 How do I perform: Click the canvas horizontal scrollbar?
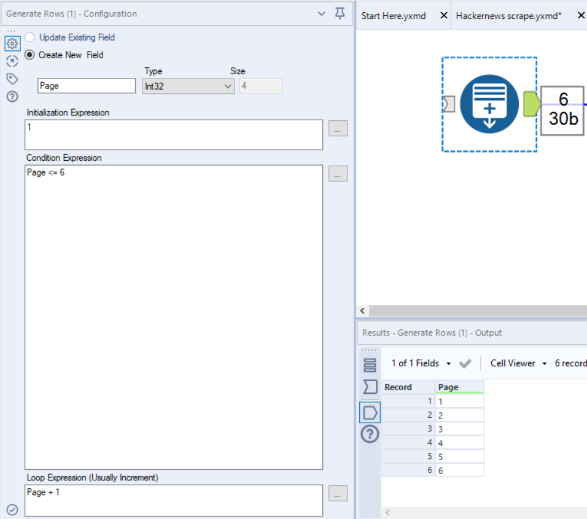[x=478, y=311]
